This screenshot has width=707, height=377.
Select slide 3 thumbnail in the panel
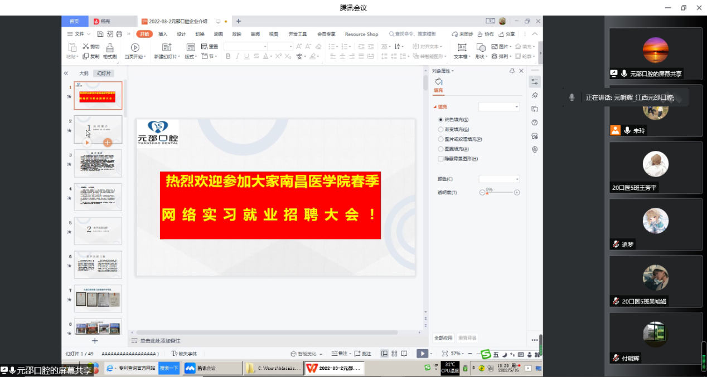click(98, 163)
